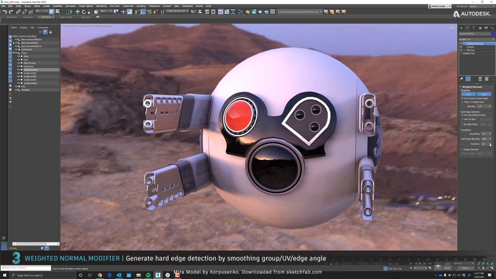Open the selection filter All dropdown
496x279 pixels.
41,12
